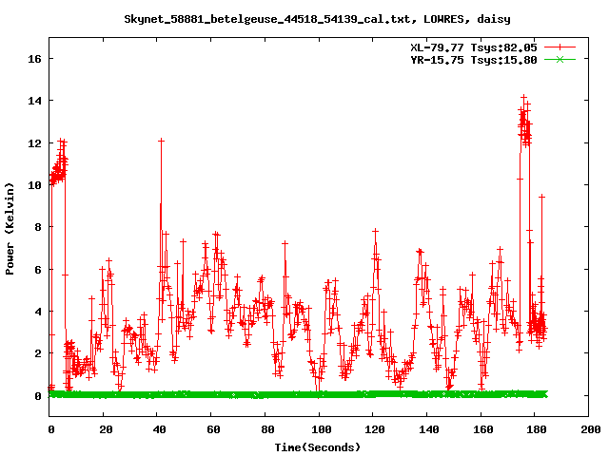The height and width of the screenshot is (456, 609).
Task: Click x-axis tick value 120
Action: coord(375,429)
